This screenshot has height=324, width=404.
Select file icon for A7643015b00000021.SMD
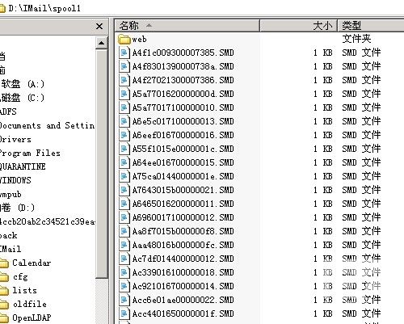coord(124,190)
